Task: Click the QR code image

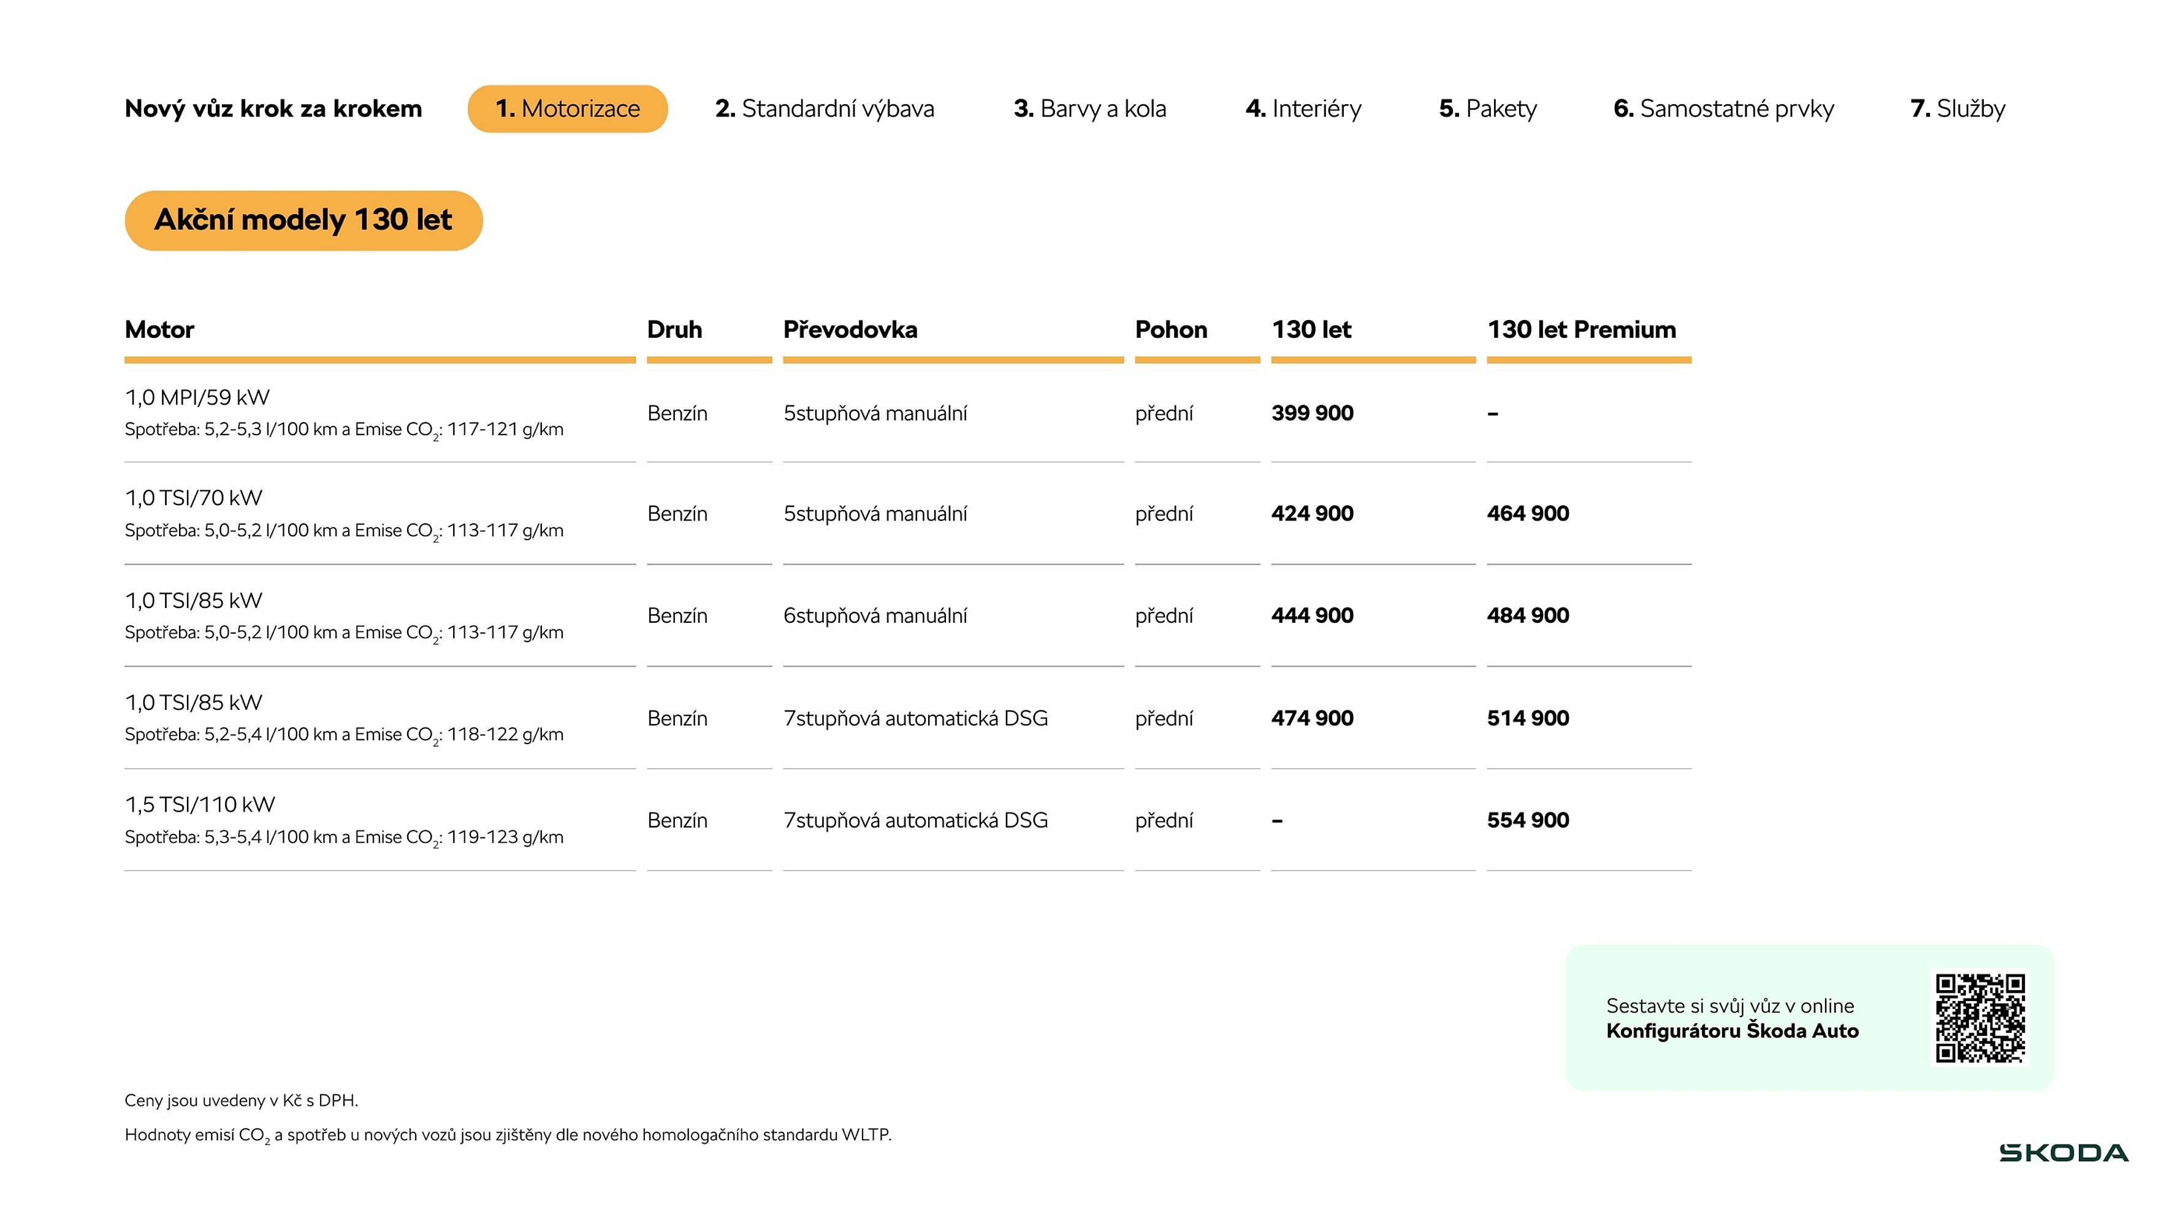Action: point(1980,1017)
